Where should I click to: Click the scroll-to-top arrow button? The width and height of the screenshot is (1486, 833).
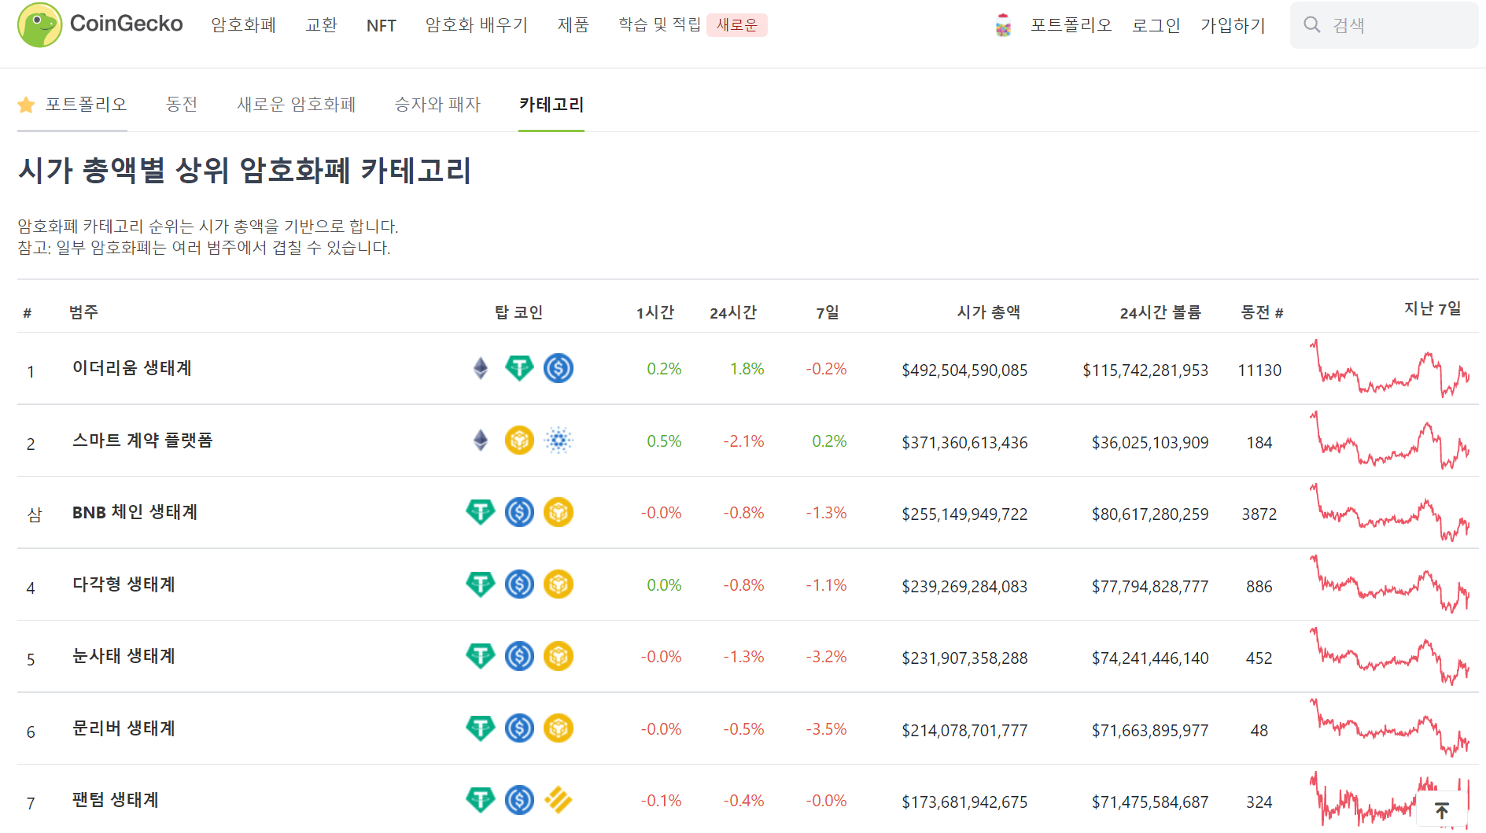click(x=1441, y=810)
